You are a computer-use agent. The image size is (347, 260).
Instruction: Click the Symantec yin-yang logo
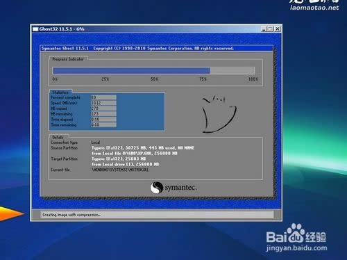157,188
